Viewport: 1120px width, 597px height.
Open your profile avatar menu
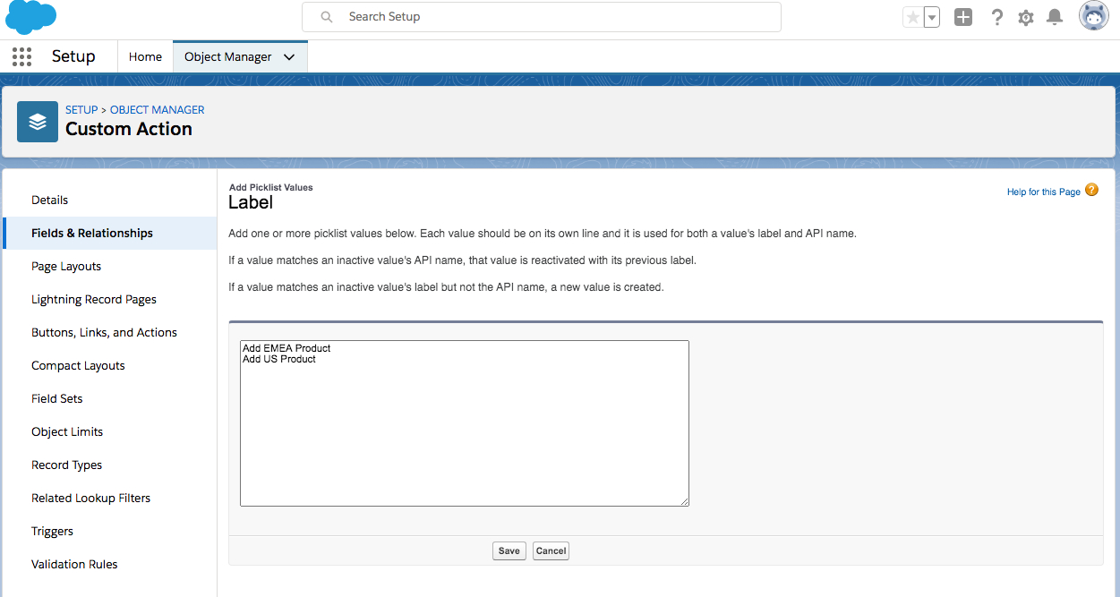point(1093,15)
